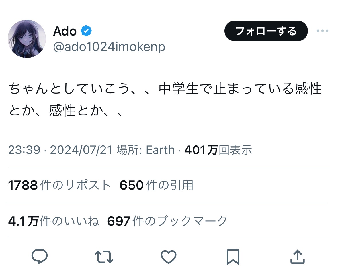Tap the share upload icon

click(x=297, y=256)
